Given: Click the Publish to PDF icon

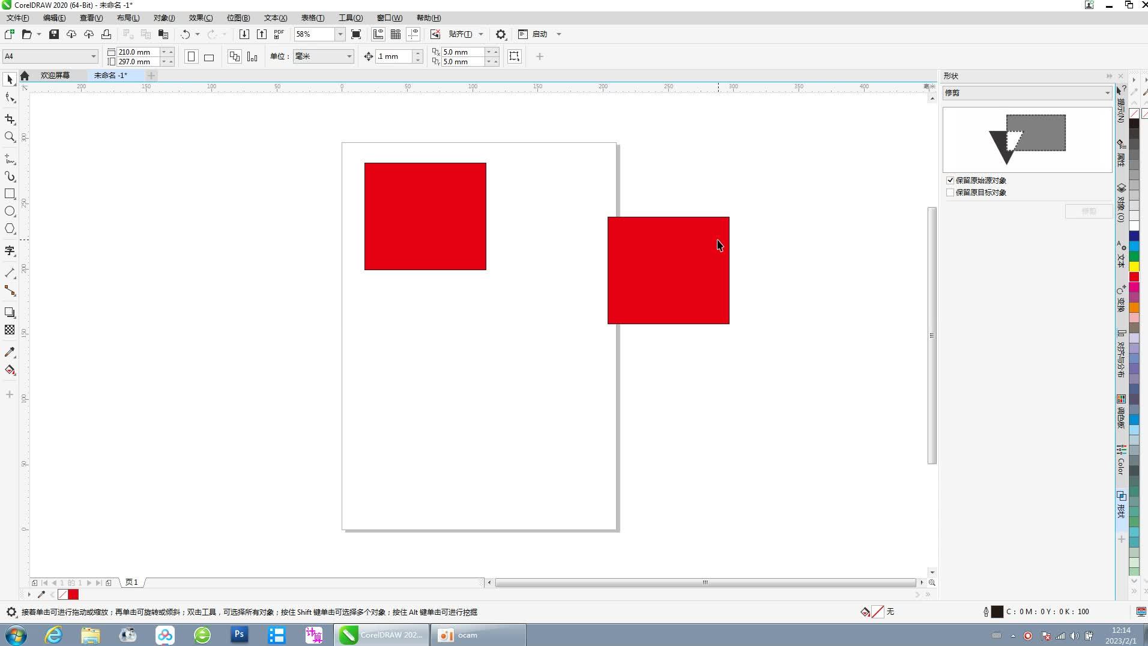Looking at the screenshot, I should (x=279, y=34).
